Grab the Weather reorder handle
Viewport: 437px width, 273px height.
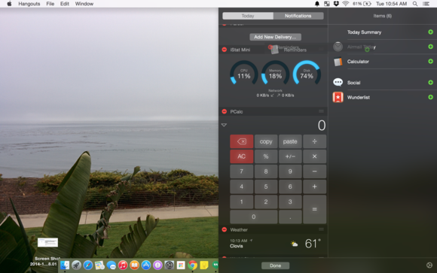click(x=321, y=229)
